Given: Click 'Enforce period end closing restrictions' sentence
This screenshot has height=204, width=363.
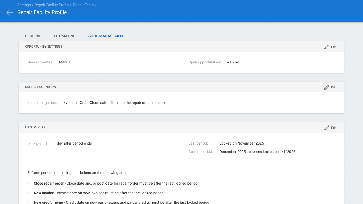Looking at the screenshot, I should (80, 173).
